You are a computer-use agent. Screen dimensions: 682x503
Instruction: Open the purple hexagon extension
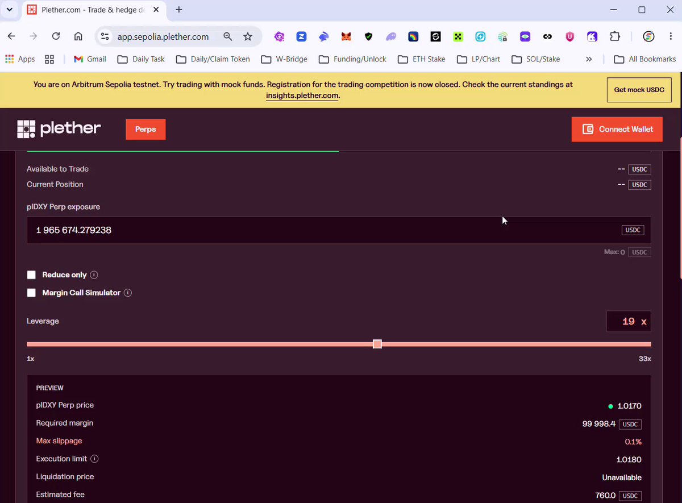point(279,36)
